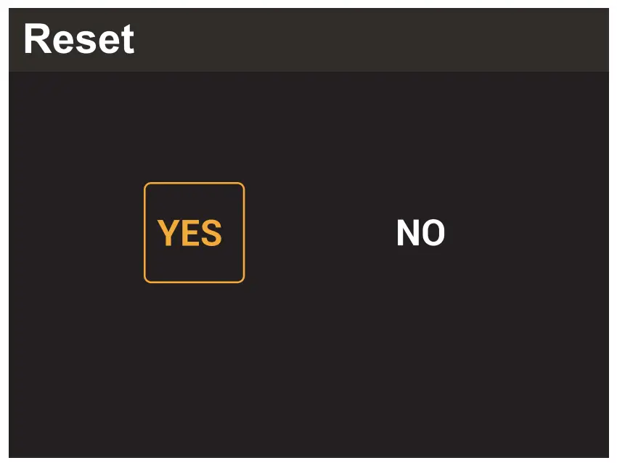Click the Reset title text
The height and width of the screenshot is (463, 617).
(78, 39)
